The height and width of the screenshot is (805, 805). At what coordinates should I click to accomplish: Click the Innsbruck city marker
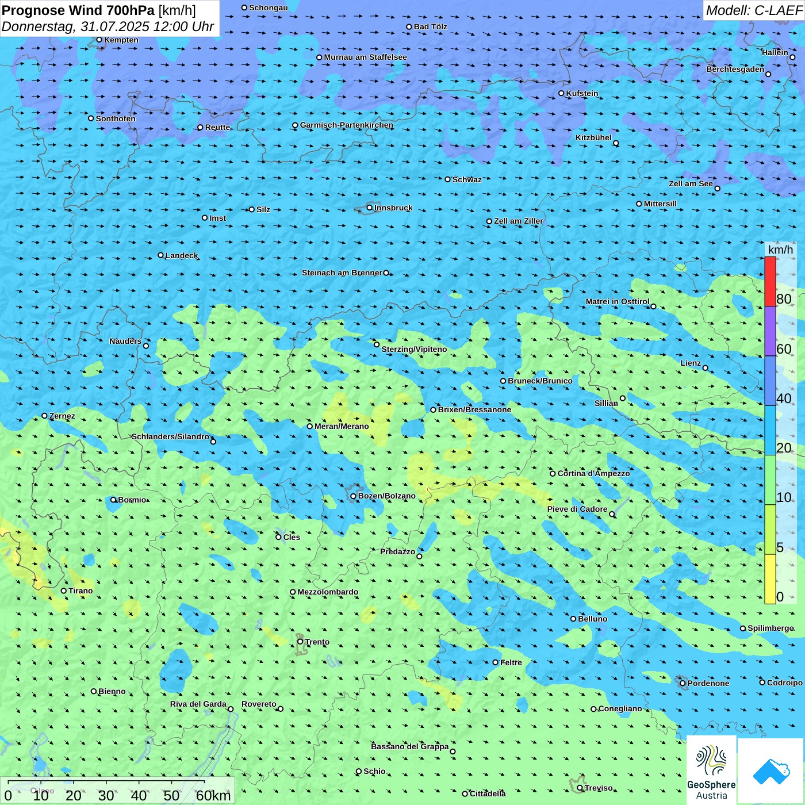coord(370,208)
